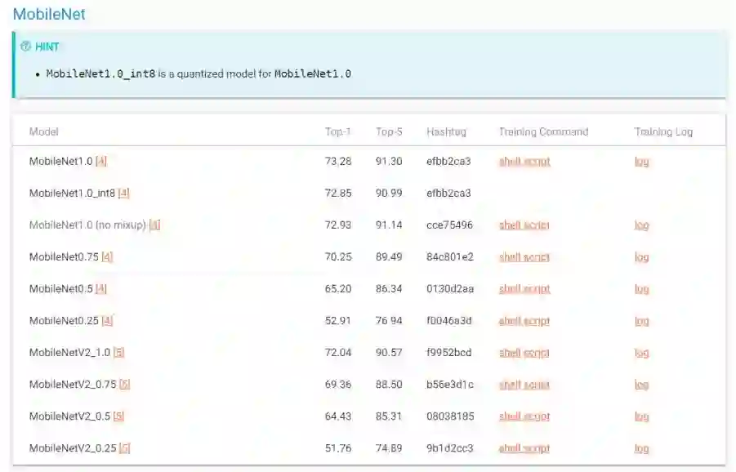Select the hashtag b56e3d1c
Viewport: 736px width, 472px height.
pos(449,385)
